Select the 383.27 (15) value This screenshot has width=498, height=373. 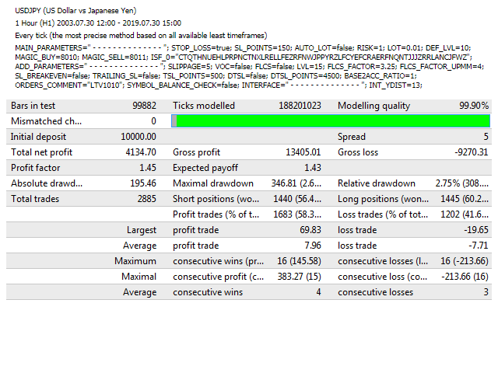(299, 277)
